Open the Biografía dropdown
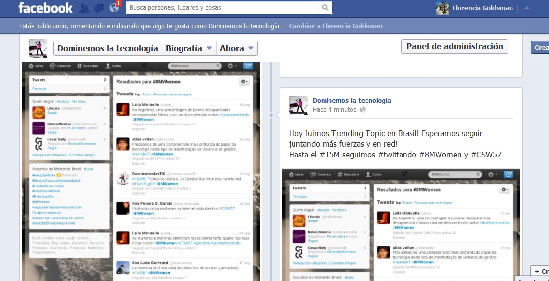The height and width of the screenshot is (281, 549). pos(189,48)
